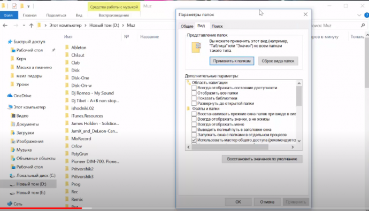Toggle Запускать окна в отдельном процессе checkbox
Screen dimensions: 369x211
coord(194,135)
